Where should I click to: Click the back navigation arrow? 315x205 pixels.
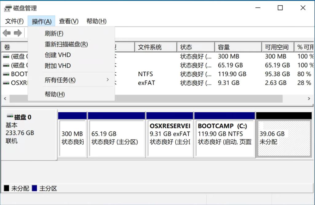tap(6, 33)
